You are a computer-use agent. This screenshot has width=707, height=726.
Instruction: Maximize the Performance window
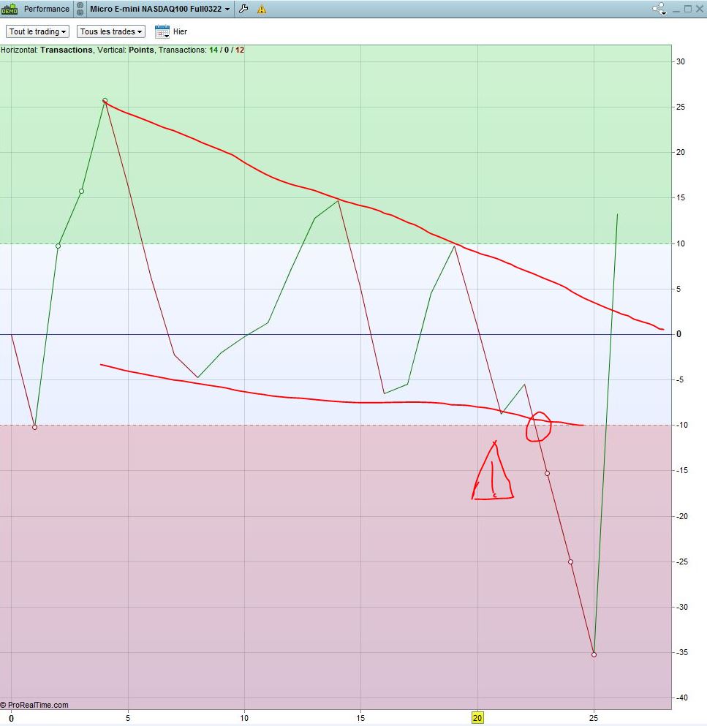coord(688,9)
